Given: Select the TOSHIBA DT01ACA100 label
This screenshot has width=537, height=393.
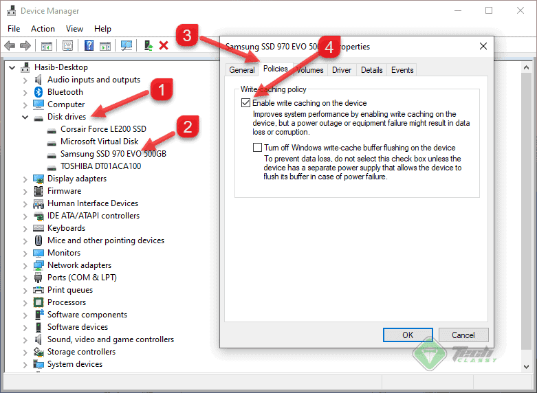Looking at the screenshot, I should pos(100,166).
